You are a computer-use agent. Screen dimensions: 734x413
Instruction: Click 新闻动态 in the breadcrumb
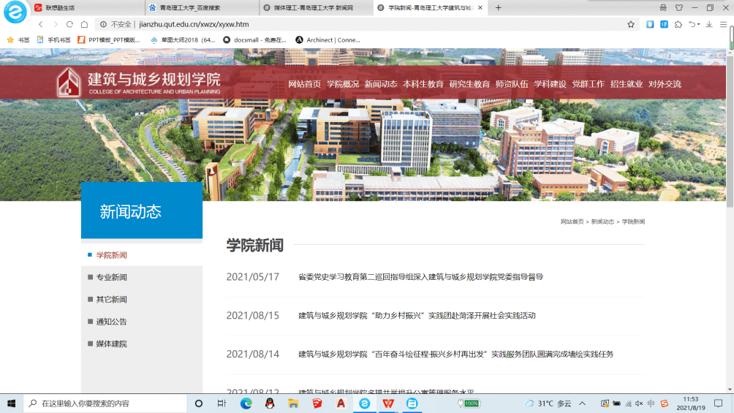[602, 221]
